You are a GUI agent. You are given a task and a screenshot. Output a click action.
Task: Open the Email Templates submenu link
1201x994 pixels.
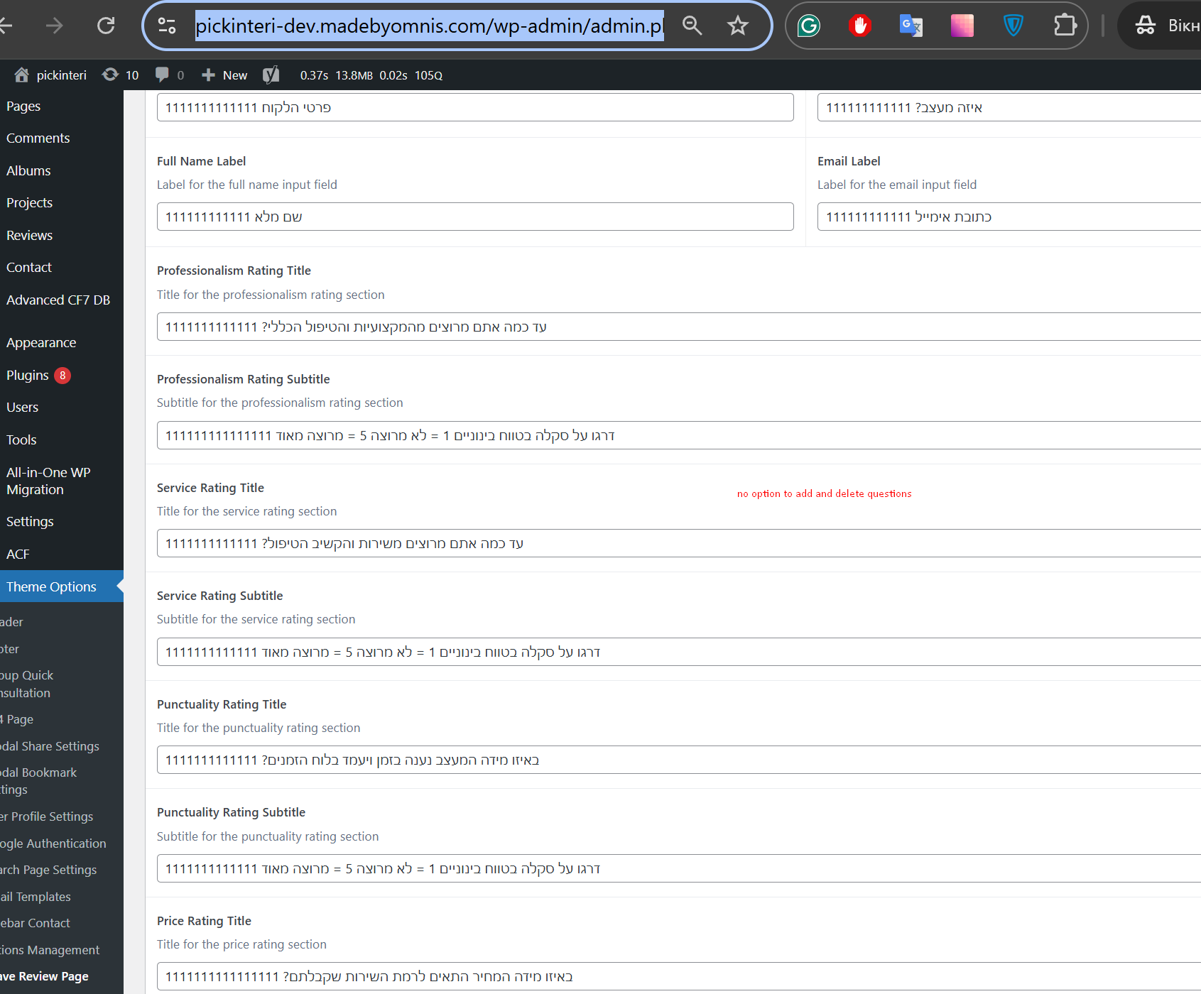[x=37, y=897]
